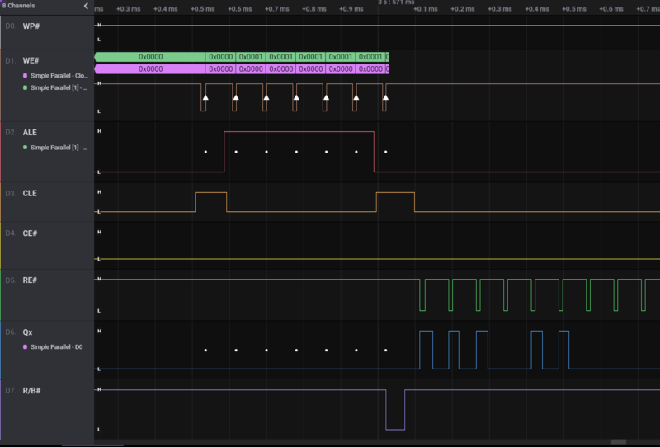The image size is (660, 447).
Task: Click the wide purple 0x0000 decoded bubble
Action: point(150,69)
